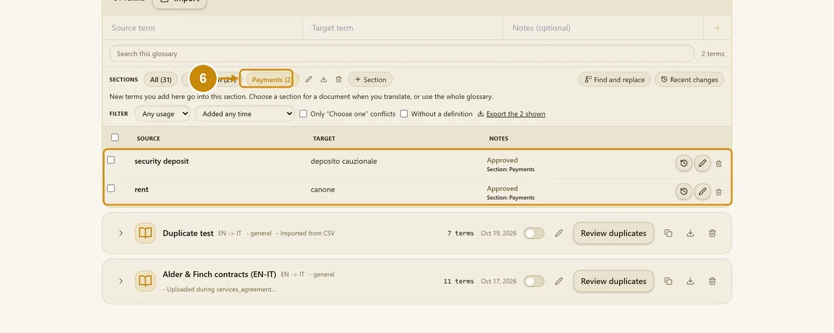The width and height of the screenshot is (834, 333).
Task: Focus the Notes (optional) field
Action: click(x=603, y=28)
